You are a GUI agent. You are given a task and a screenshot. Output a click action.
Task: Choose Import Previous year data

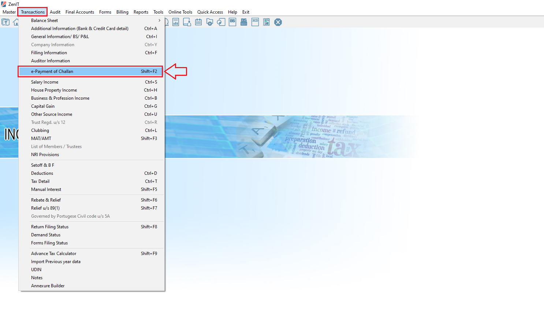(x=92, y=262)
